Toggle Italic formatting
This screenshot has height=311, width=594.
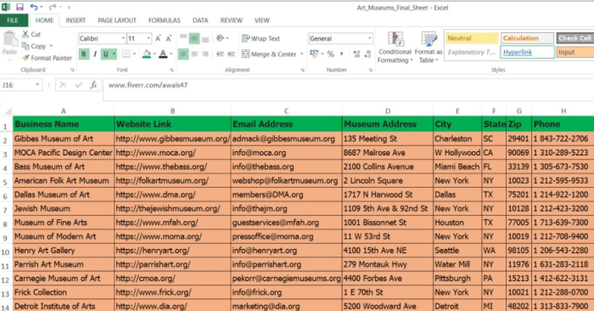[x=95, y=54]
